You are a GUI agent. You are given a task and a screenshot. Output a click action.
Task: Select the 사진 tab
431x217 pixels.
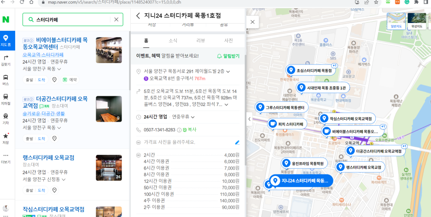click(228, 41)
